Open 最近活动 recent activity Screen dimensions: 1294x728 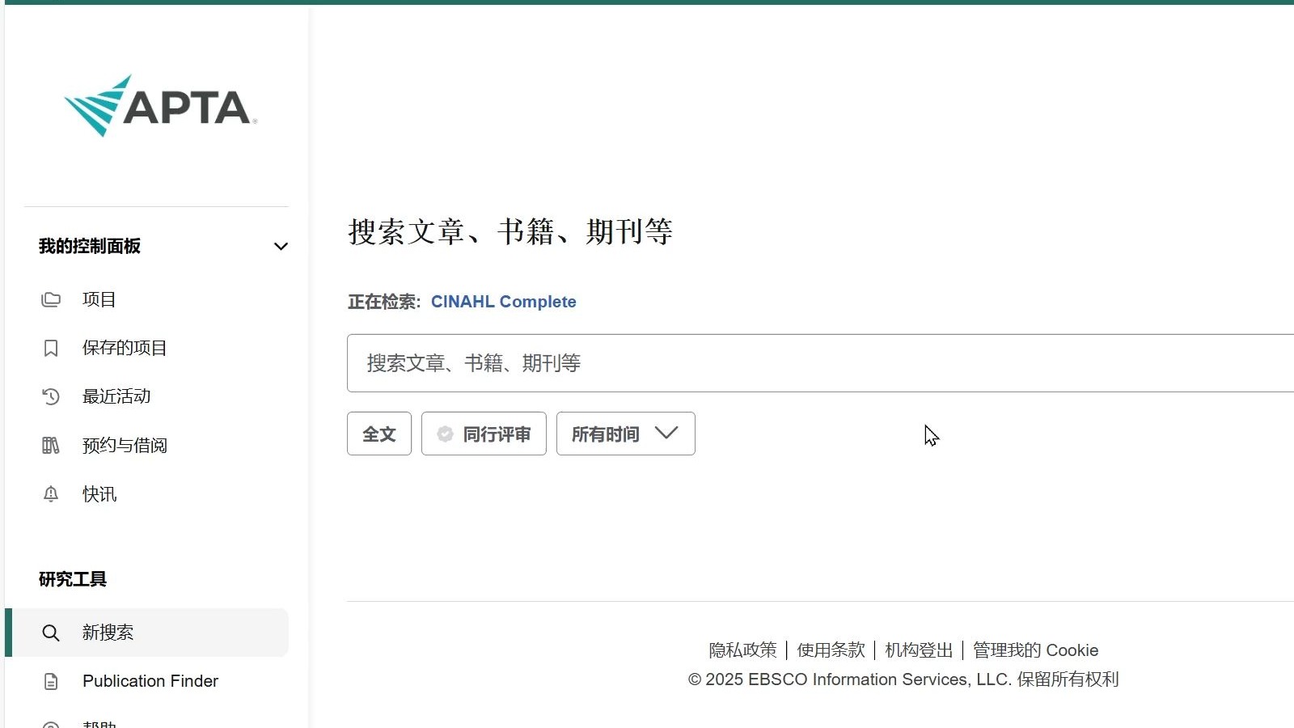116,396
